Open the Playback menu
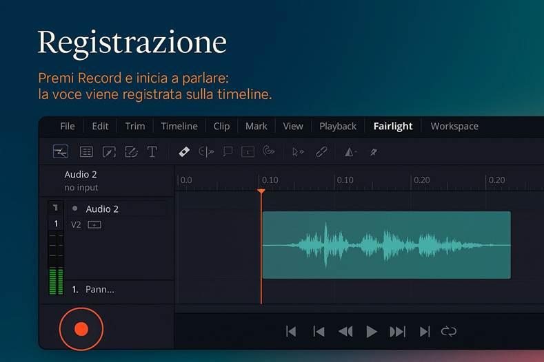Viewport: 544px width, 362px height. point(338,127)
